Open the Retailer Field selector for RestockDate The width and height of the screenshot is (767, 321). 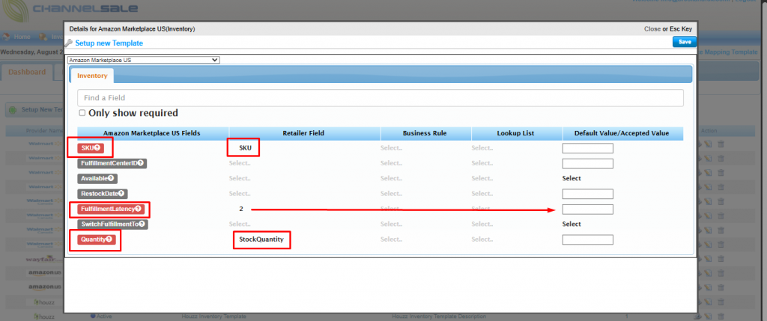coord(240,194)
